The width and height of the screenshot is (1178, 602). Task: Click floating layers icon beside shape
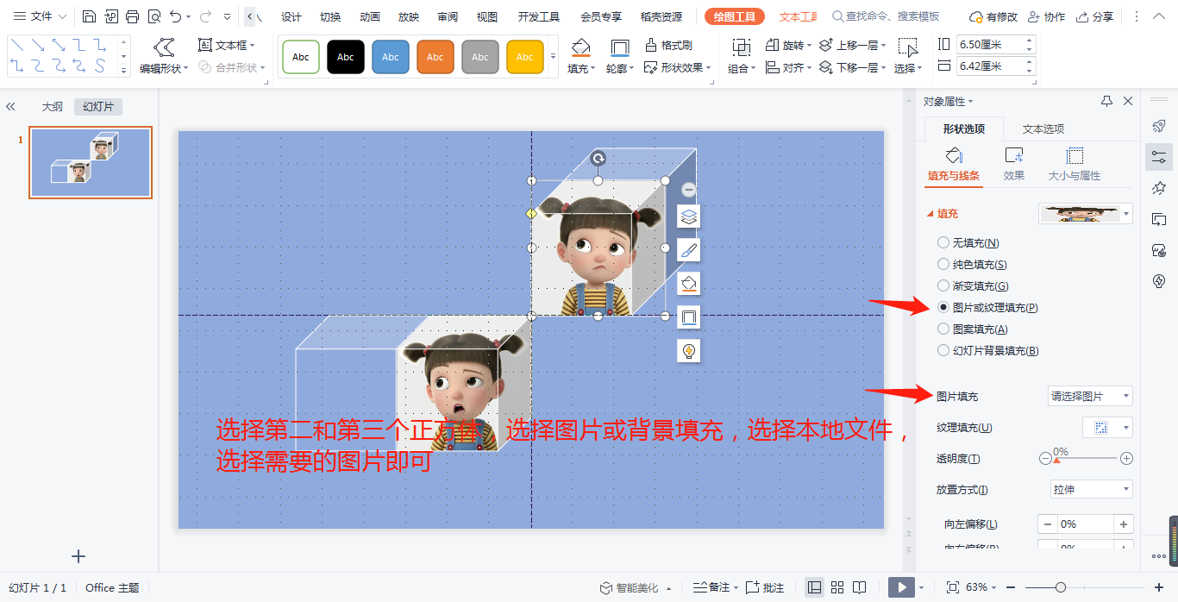[688, 216]
